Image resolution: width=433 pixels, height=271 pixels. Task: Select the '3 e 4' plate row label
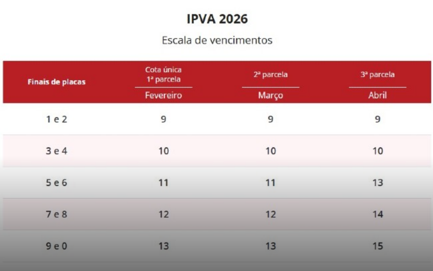coord(56,151)
